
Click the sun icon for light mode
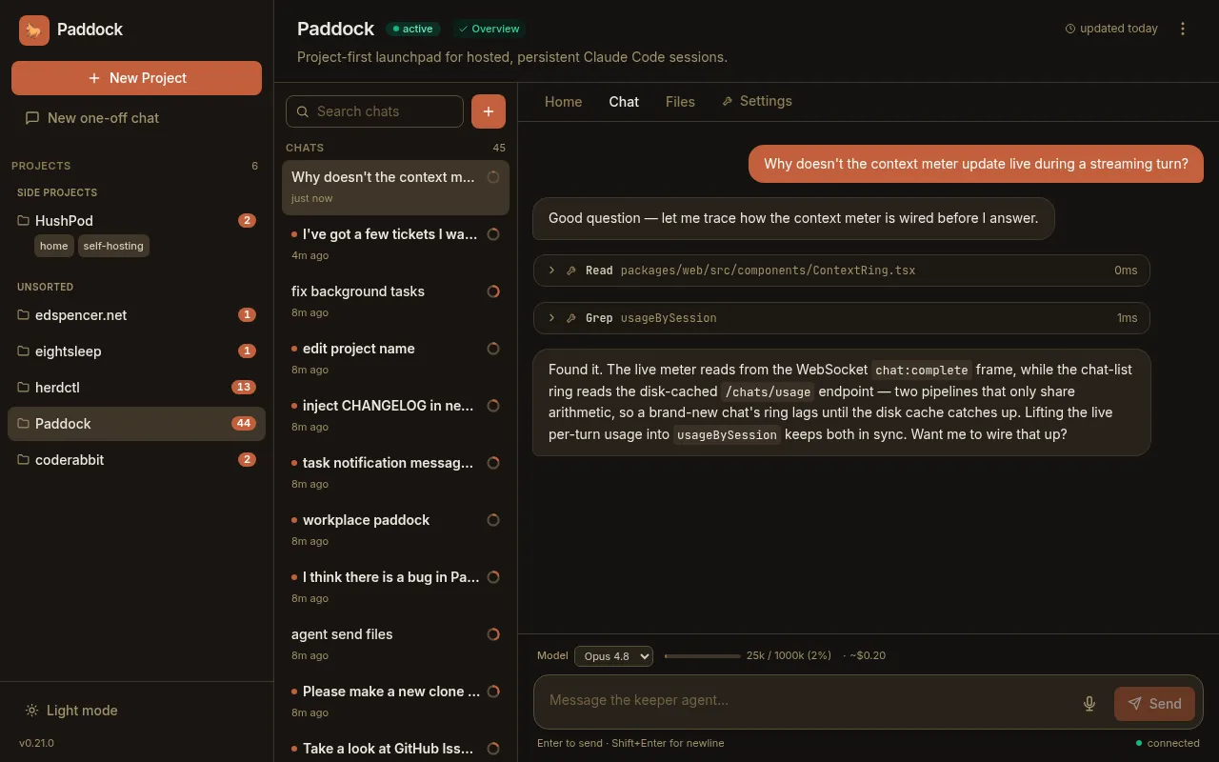[32, 711]
